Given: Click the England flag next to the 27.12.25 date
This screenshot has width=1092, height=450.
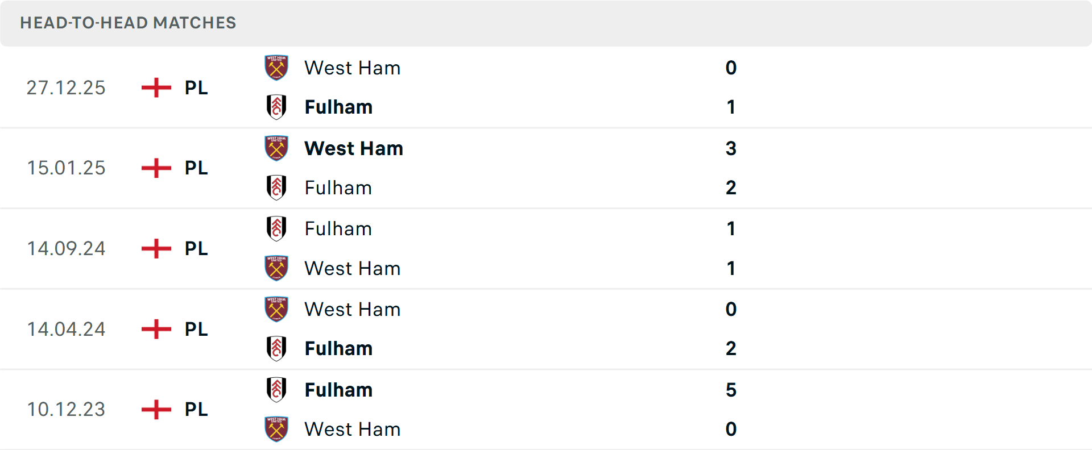Looking at the screenshot, I should [x=155, y=88].
